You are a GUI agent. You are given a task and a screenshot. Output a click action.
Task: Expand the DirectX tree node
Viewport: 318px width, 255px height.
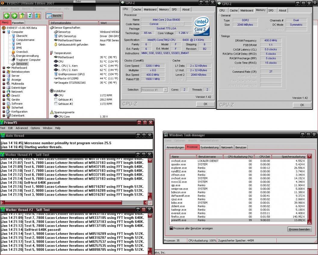tap(4, 96)
